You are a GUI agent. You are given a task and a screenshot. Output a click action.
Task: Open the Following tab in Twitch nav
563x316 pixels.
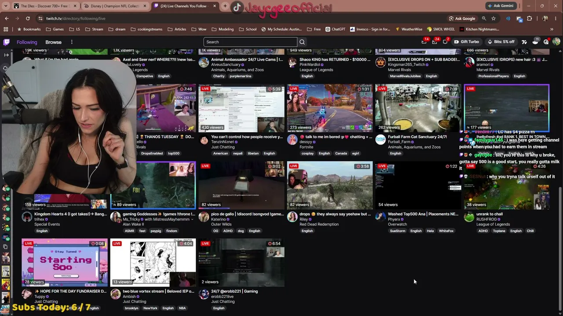pos(27,42)
